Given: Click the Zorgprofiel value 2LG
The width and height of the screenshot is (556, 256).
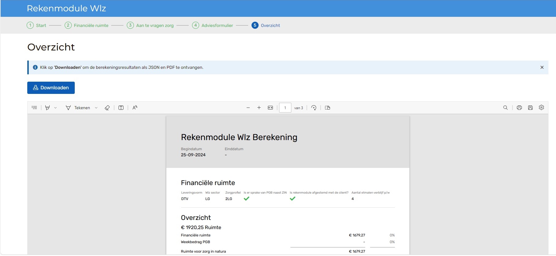Looking at the screenshot, I should pos(229,199).
